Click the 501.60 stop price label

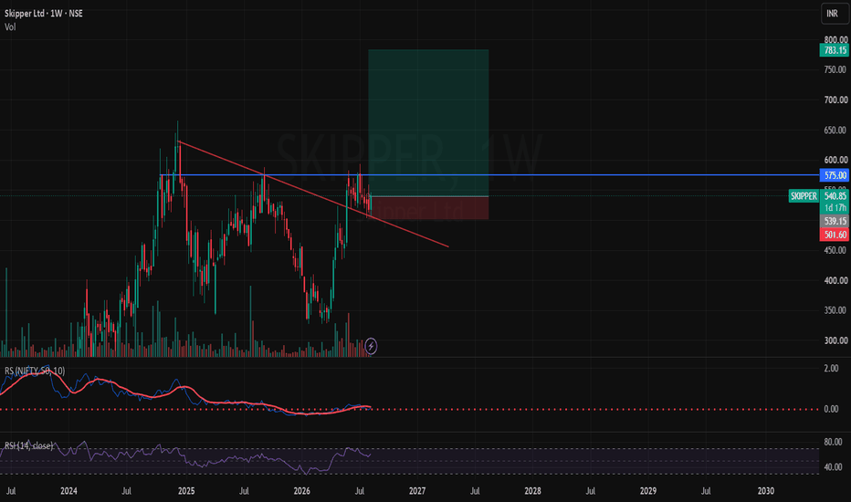coord(835,235)
